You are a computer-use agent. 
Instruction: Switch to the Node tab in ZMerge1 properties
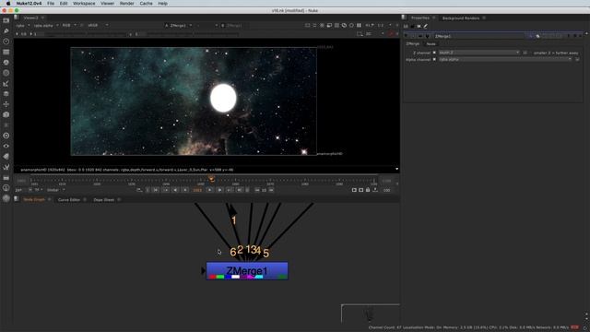click(x=431, y=44)
